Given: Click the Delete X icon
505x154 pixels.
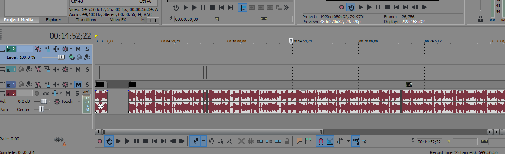Looking at the screenshot, I should tap(241, 141).
